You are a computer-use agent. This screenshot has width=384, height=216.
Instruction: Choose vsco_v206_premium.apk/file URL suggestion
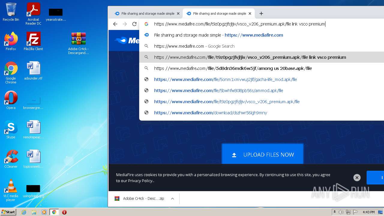tap(262, 102)
